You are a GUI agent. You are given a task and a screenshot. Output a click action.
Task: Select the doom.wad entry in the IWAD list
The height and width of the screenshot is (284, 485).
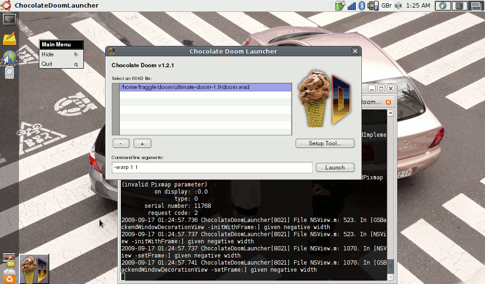point(206,87)
